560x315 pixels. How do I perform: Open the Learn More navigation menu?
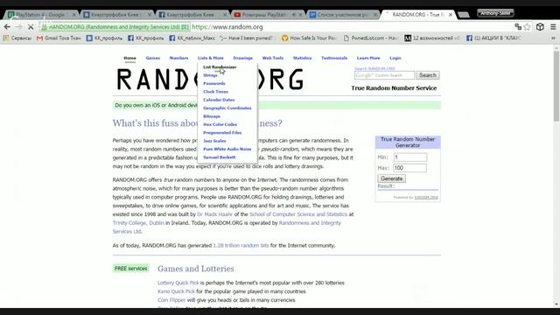coord(368,58)
